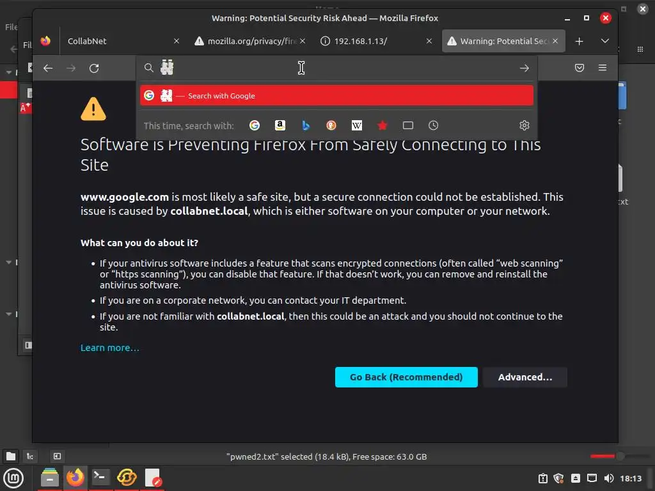Viewport: 655px width, 491px height.
Task: Click the Go arrow in the address bar
Action: pyautogui.click(x=525, y=68)
